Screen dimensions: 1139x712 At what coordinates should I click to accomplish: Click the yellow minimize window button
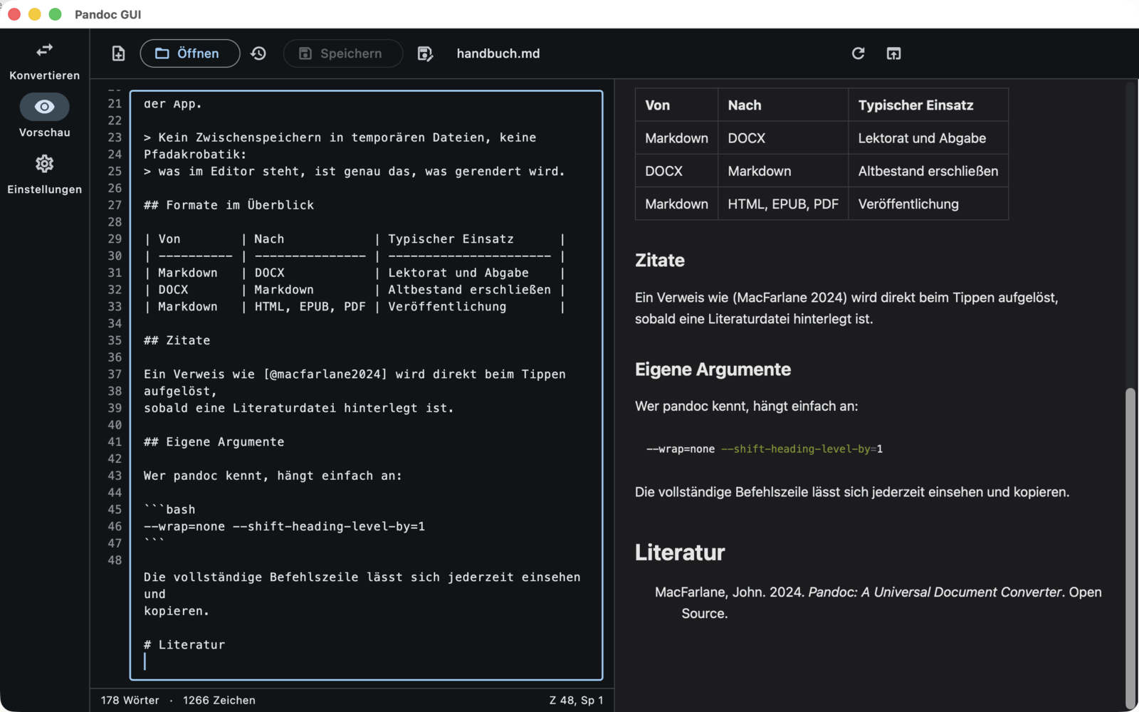click(34, 14)
